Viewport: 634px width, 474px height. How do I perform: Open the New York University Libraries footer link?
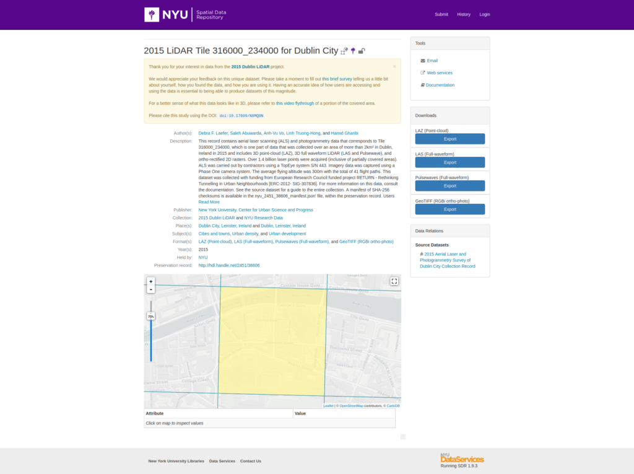tap(176, 461)
